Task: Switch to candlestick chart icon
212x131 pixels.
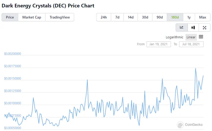Action: (x=193, y=28)
